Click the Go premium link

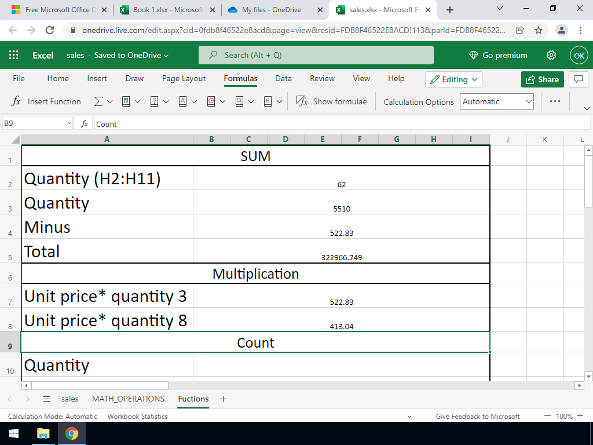point(498,55)
